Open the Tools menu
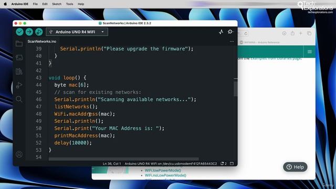Screen dimensions: 336x189 pos(69,4)
